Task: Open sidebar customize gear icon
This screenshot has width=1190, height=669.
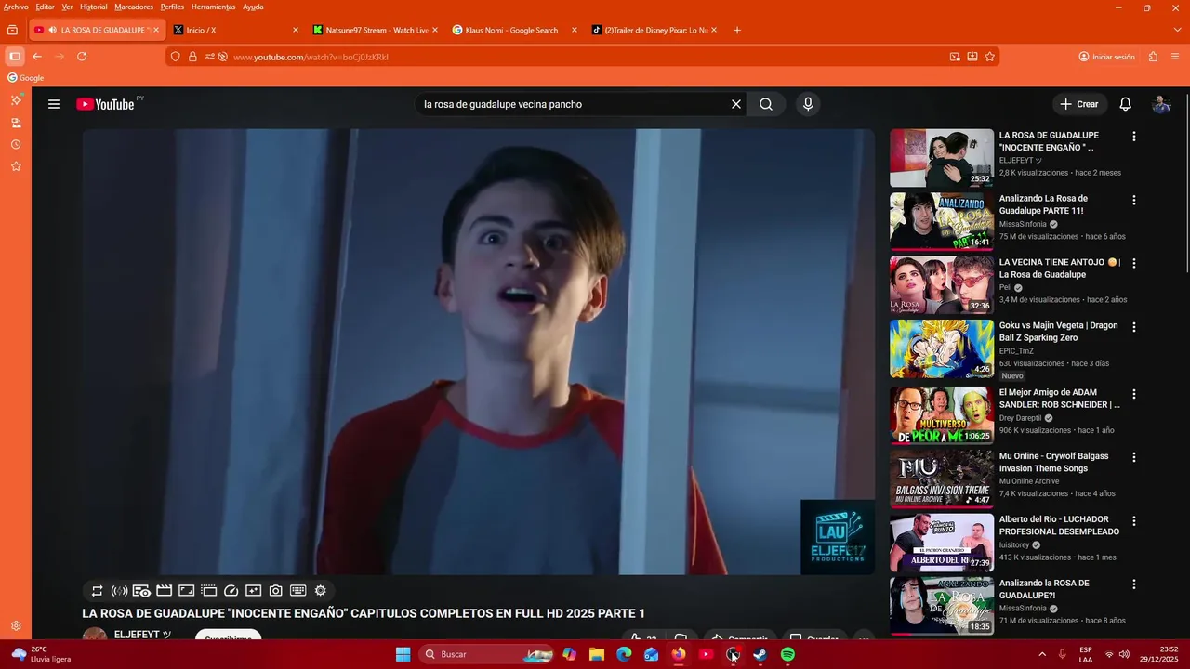Action: pyautogui.click(x=16, y=626)
